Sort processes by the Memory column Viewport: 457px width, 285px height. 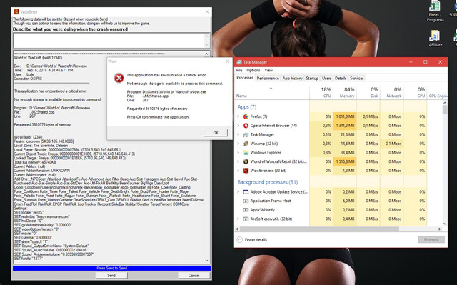coord(345,92)
